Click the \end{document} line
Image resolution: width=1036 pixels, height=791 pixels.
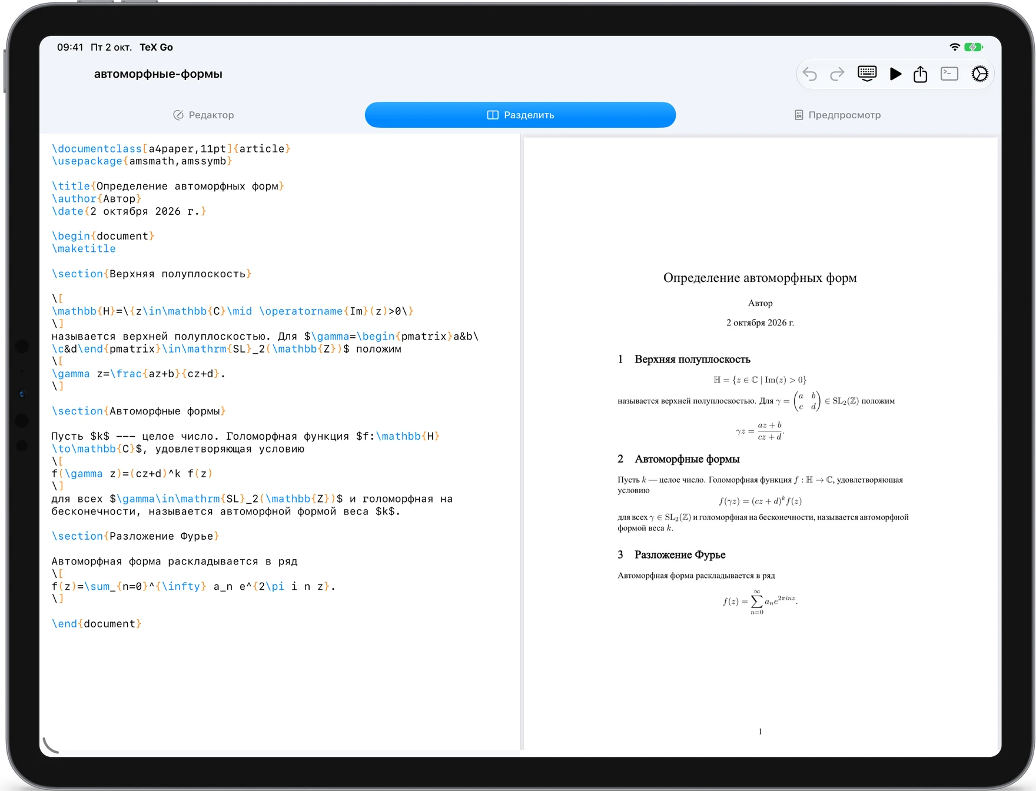click(97, 624)
